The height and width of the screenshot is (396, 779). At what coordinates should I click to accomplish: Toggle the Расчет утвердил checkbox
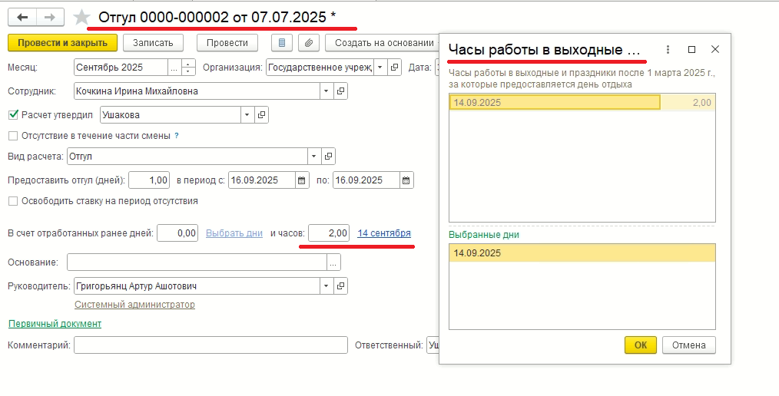pos(13,115)
